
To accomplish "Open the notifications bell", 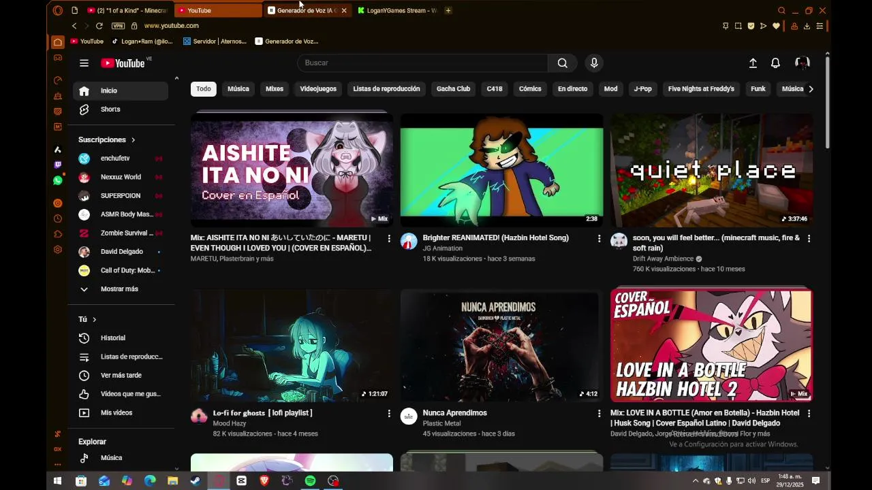I will 775,63.
